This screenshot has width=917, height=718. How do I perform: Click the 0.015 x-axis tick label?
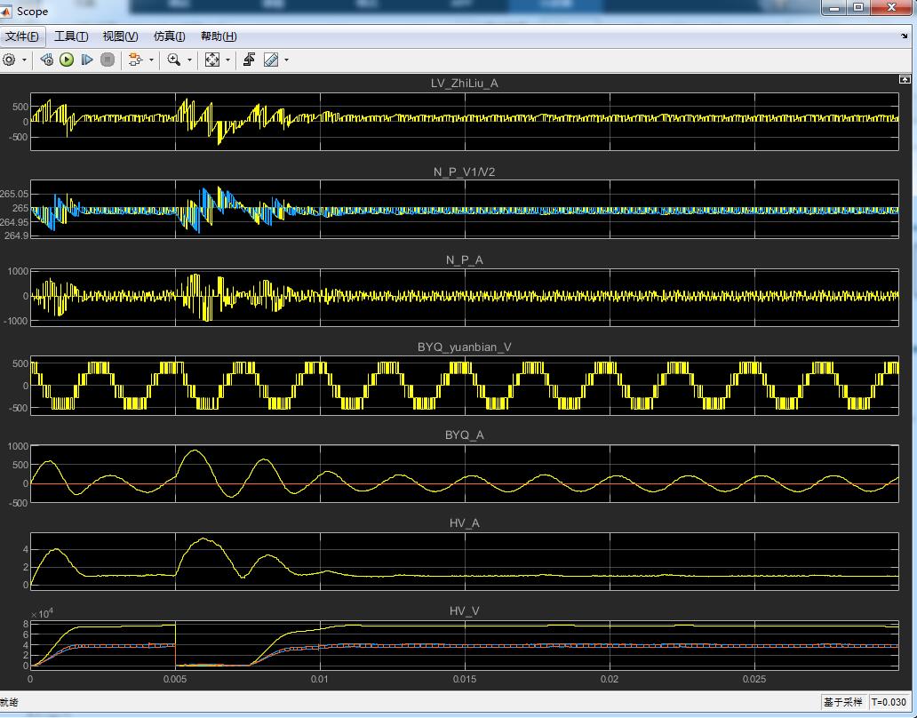pos(465,680)
